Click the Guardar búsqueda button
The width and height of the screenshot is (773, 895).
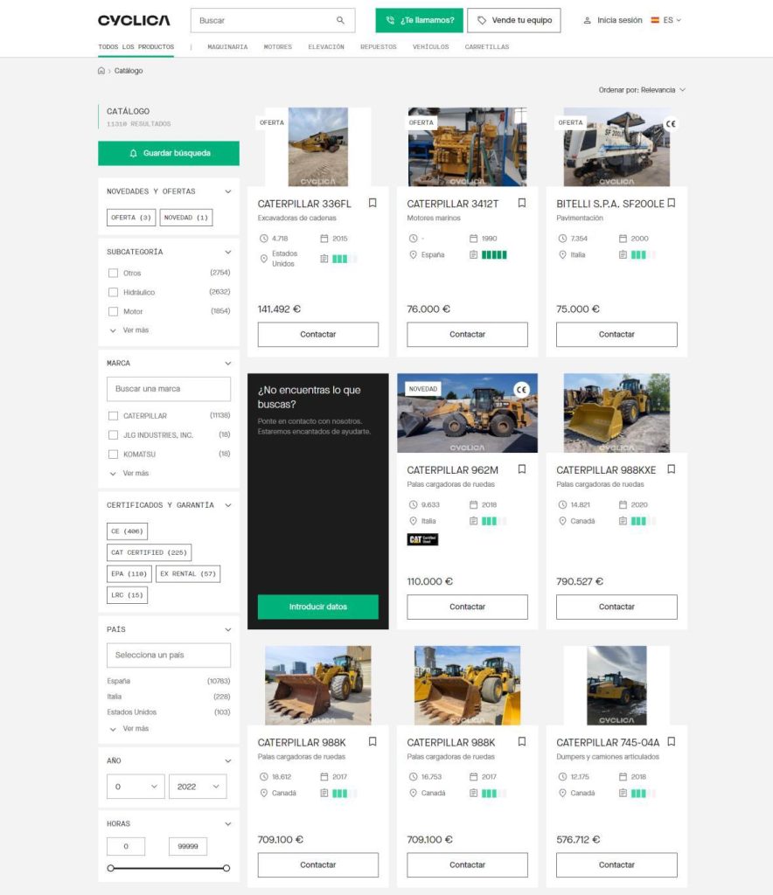tap(169, 153)
